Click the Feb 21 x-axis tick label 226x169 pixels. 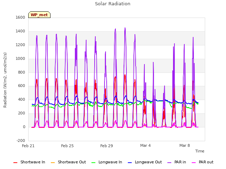point(28,146)
